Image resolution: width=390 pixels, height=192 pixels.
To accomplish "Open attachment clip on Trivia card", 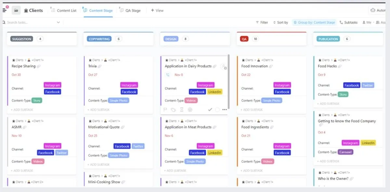I will (x=100, y=66).
